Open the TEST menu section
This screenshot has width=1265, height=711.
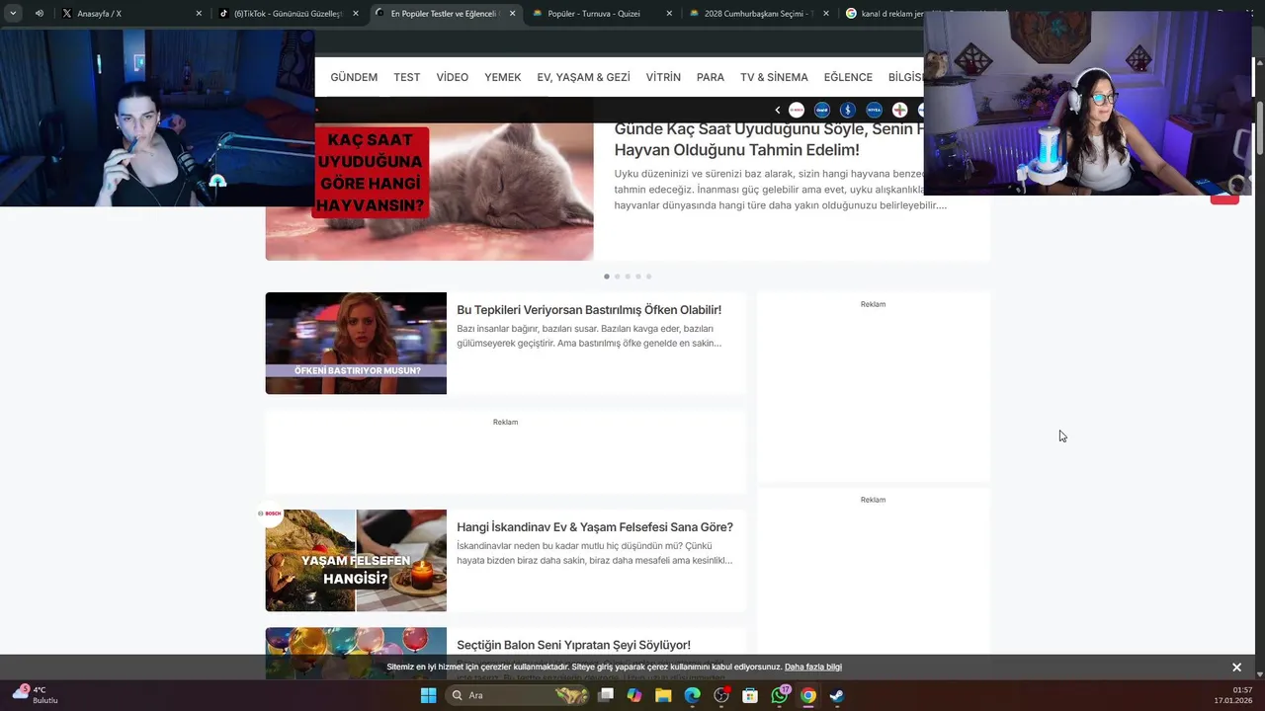[x=406, y=77]
